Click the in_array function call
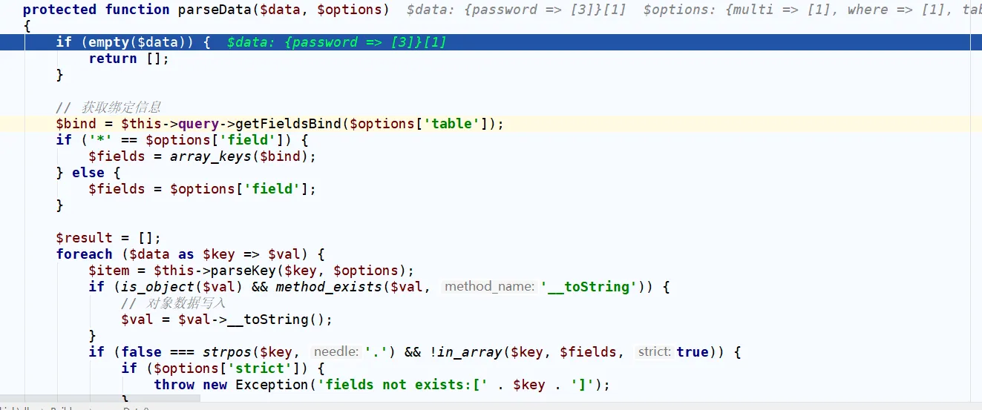Viewport: 982px width, 410px height. click(x=462, y=352)
